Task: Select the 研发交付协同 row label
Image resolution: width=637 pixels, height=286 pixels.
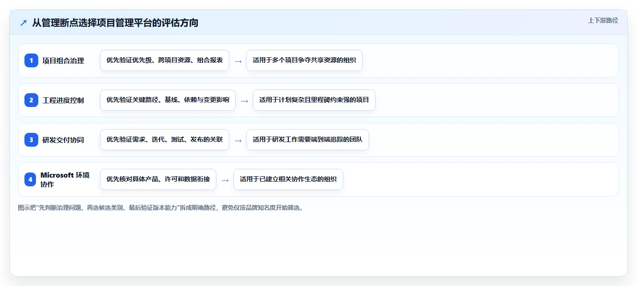Action: coord(63,140)
